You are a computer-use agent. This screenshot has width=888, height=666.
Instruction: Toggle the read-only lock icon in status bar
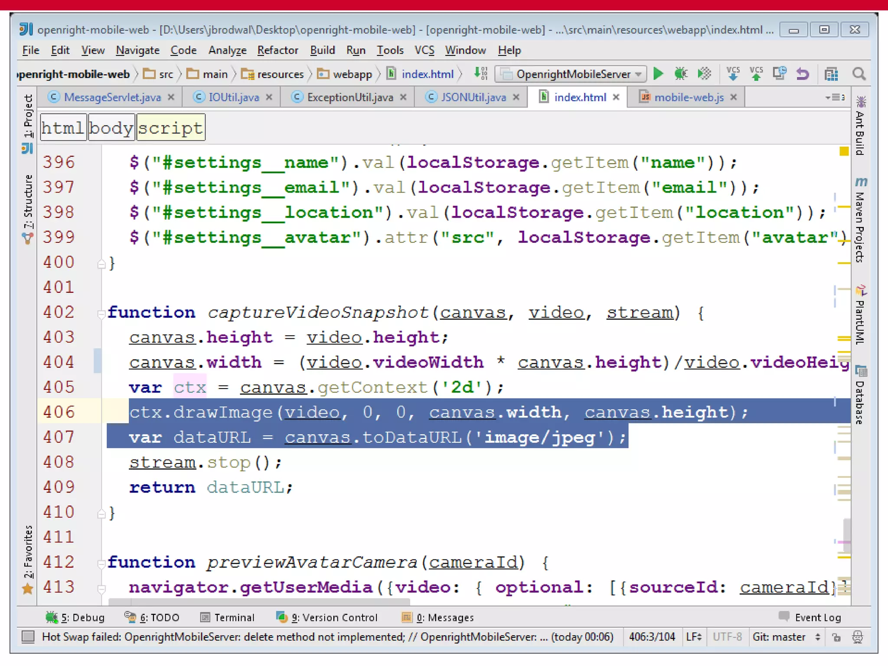(836, 637)
